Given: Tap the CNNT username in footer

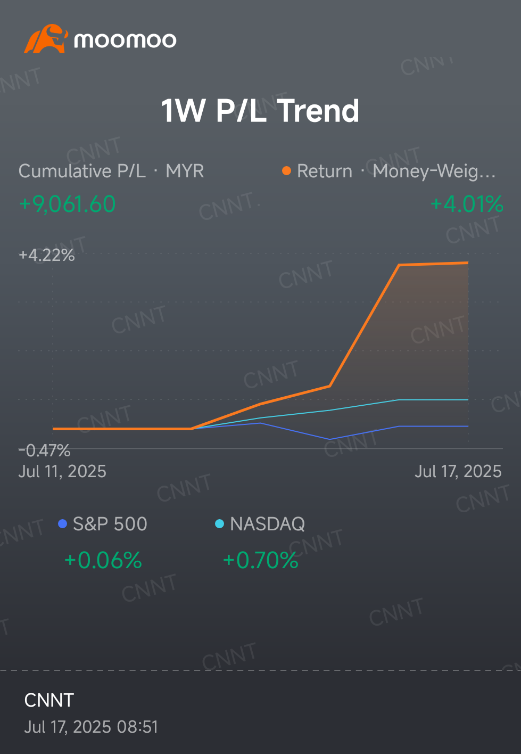Looking at the screenshot, I should pyautogui.click(x=49, y=700).
